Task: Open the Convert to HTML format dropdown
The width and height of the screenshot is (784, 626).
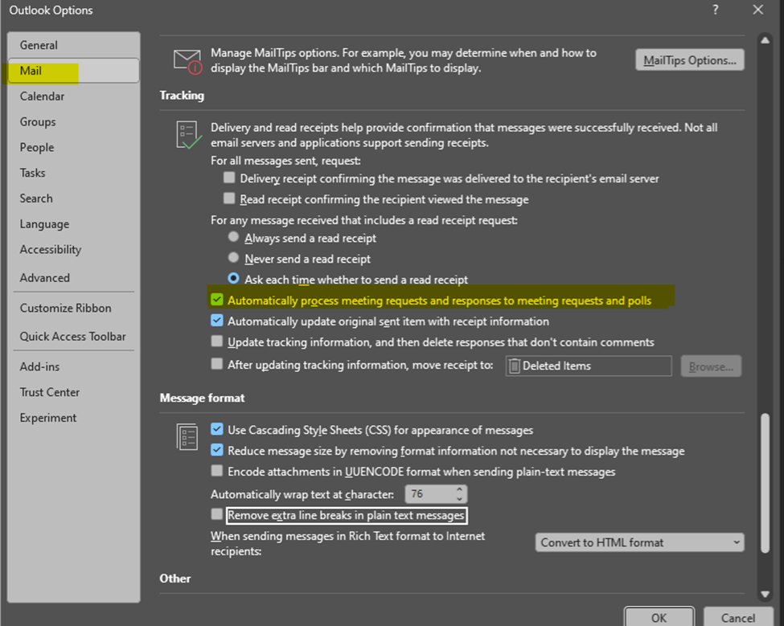Action: tap(639, 542)
